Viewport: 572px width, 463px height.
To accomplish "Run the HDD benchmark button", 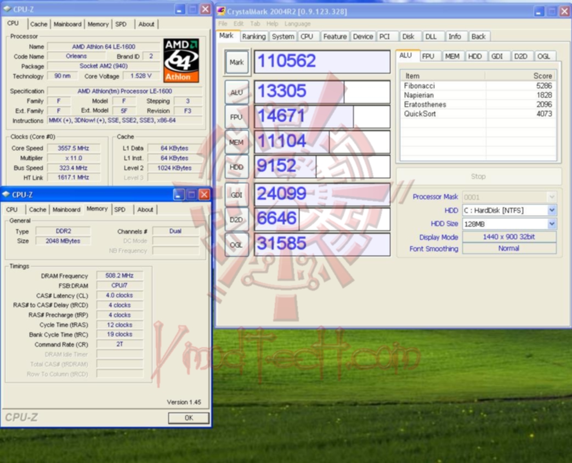I will pos(237,167).
